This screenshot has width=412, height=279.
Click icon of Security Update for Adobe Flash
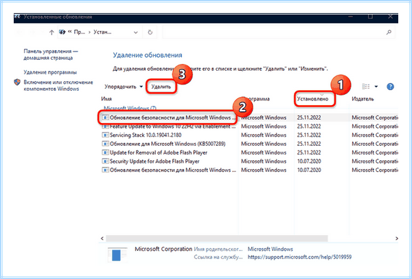pos(105,161)
